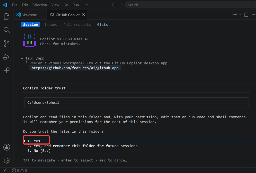This screenshot has height=173, width=256.
Task: Open the Run and Debug view
Action: click(6, 57)
